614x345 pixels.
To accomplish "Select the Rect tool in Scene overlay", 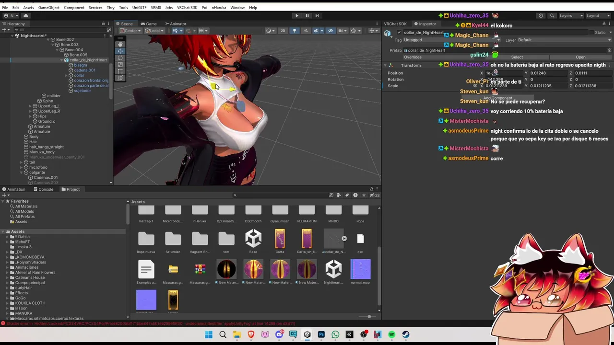I will coord(120,71).
